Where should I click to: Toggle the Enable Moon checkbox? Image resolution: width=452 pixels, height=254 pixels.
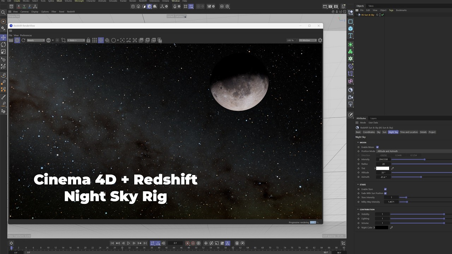click(x=377, y=147)
